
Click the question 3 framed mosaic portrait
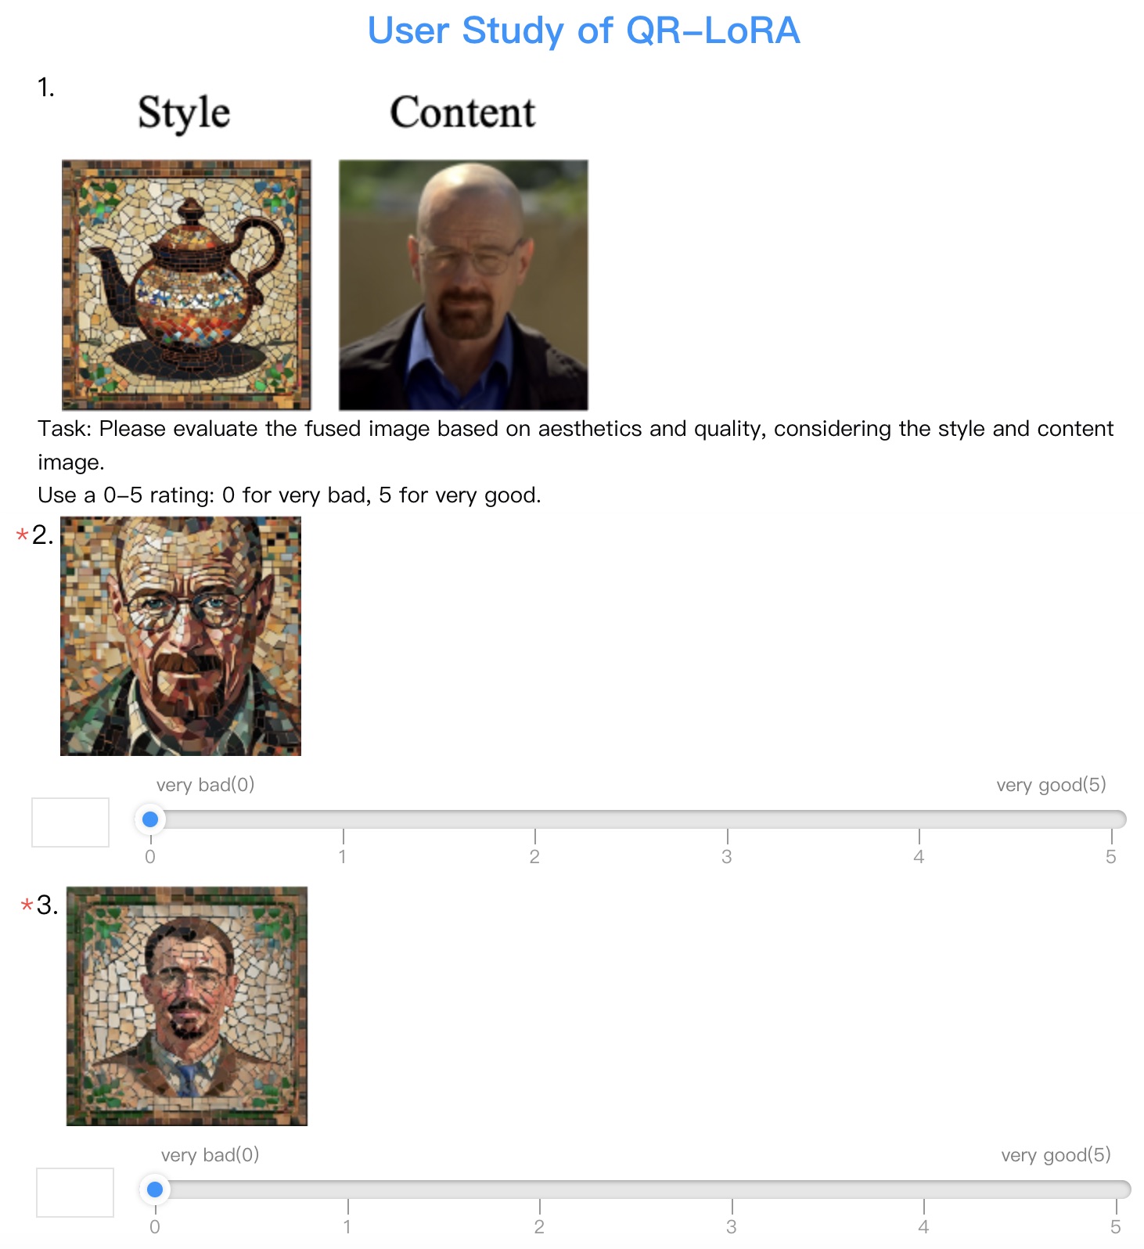point(187,1006)
